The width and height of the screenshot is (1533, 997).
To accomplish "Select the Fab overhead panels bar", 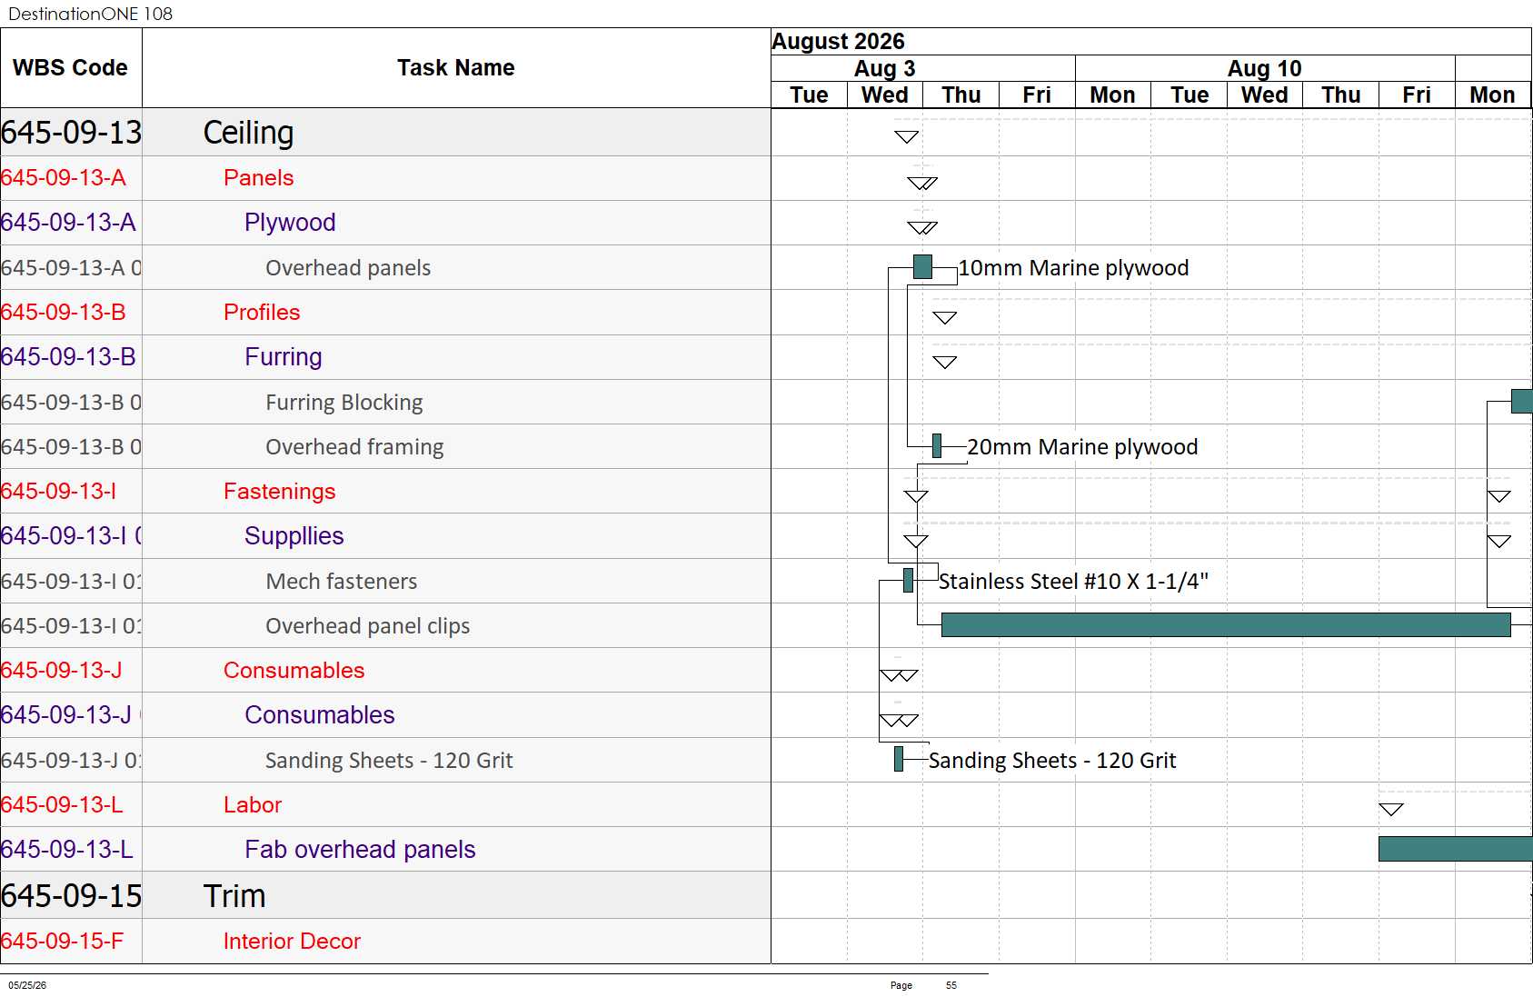I will (x=1456, y=849).
